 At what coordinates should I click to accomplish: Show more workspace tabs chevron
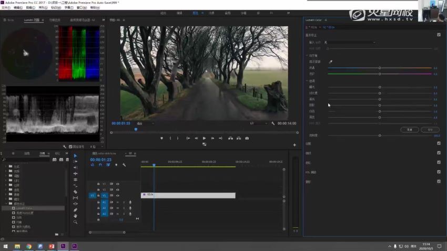click(x=288, y=13)
